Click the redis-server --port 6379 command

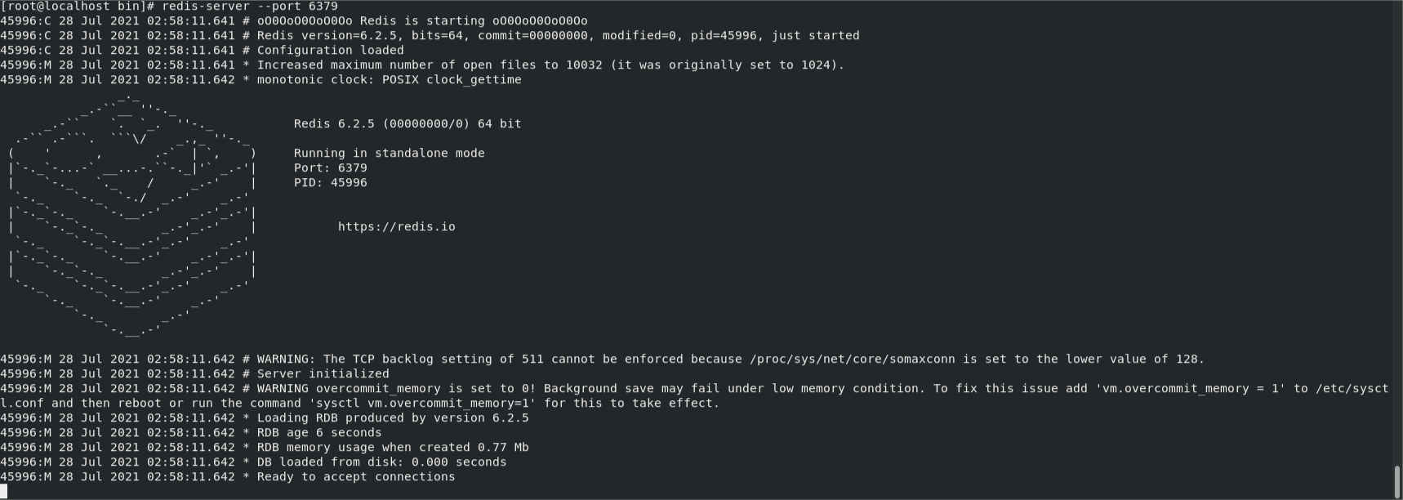(250, 6)
